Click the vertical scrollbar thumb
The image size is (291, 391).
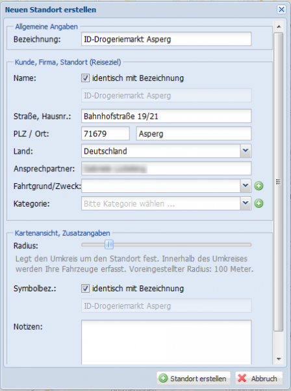point(279,182)
